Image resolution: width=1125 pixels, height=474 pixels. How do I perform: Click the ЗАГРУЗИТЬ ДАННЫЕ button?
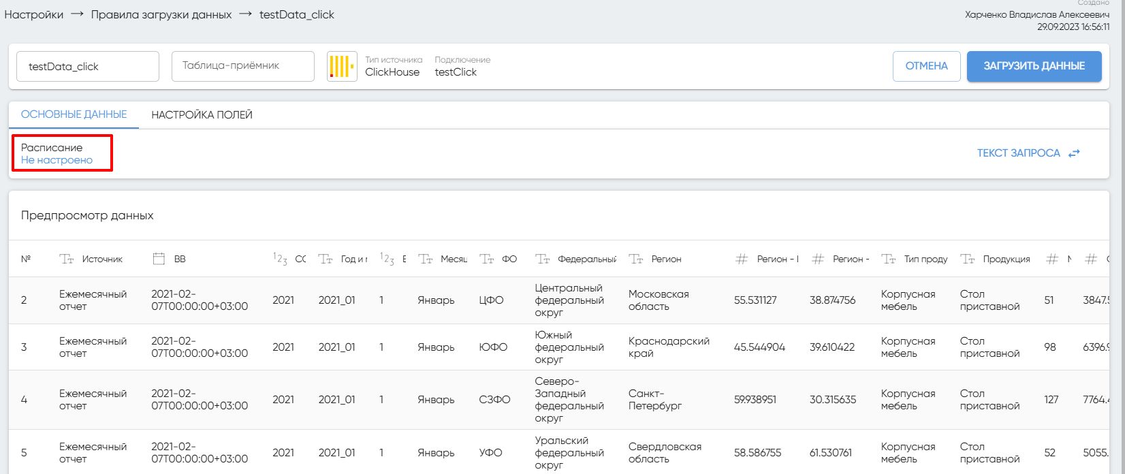(1034, 66)
